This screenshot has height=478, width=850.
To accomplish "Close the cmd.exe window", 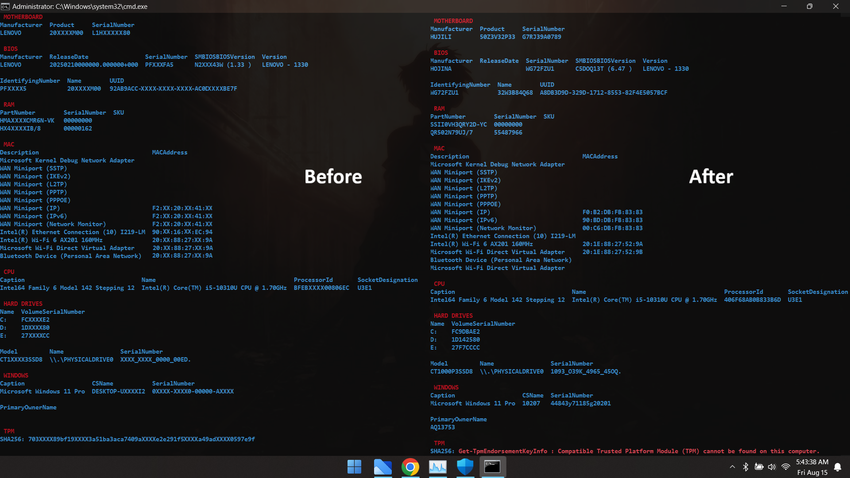I will 836,6.
